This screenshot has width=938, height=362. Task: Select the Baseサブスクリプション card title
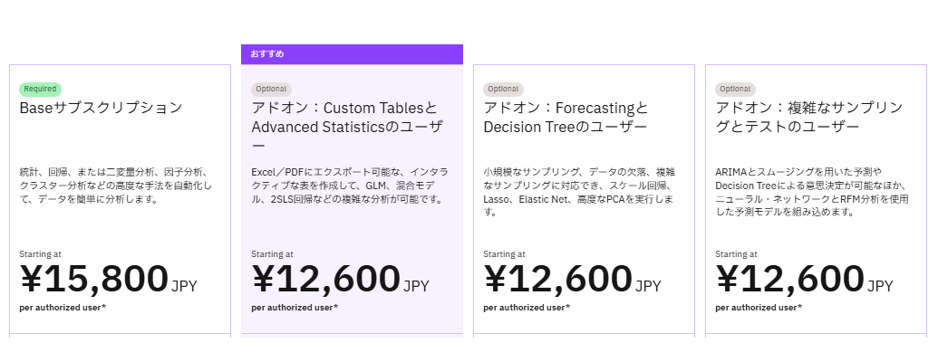101,108
